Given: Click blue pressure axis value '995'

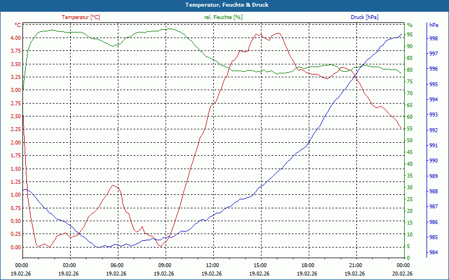Looking at the screenshot, I should coord(433,85).
